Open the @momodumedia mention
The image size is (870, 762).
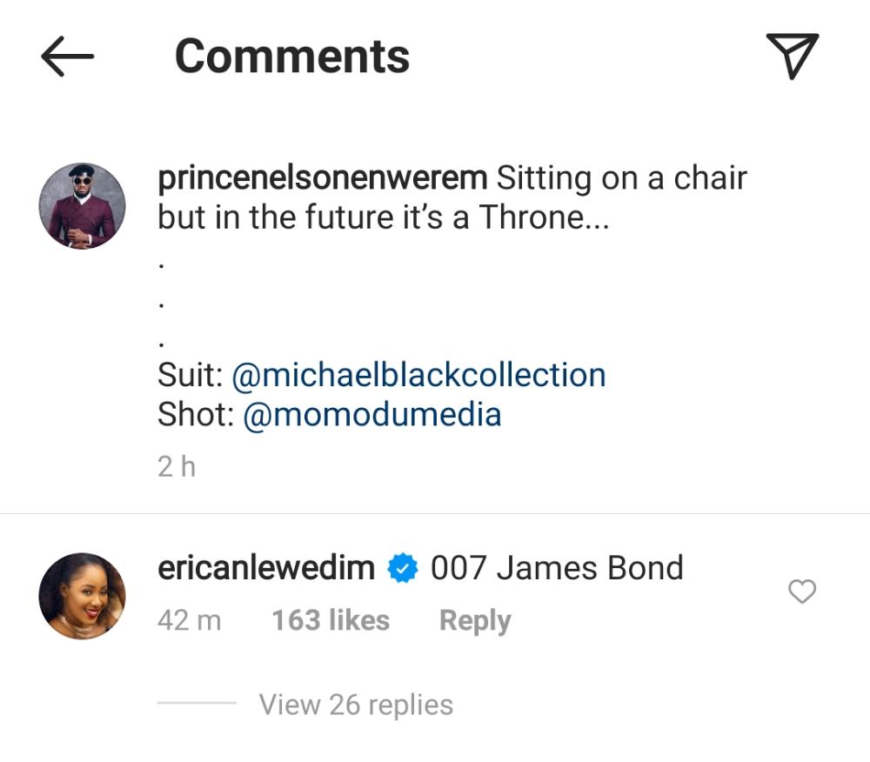click(372, 415)
